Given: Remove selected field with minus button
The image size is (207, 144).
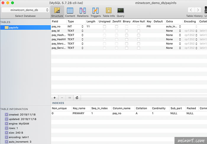Looking at the screenshot, I should click(62, 98).
